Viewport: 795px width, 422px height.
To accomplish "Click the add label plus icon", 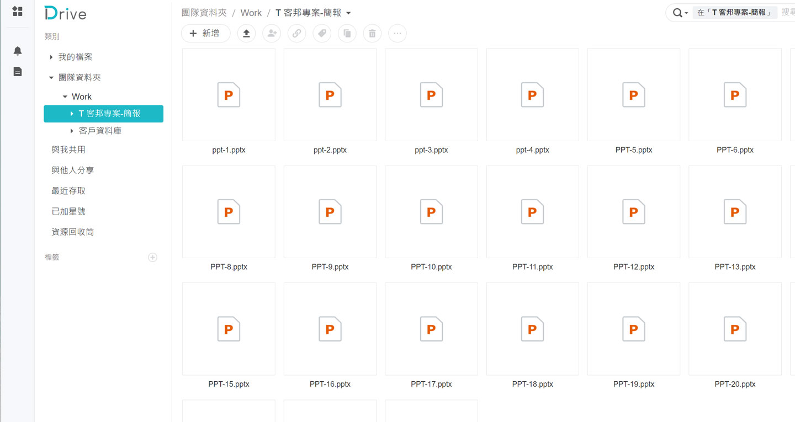I will pyautogui.click(x=153, y=258).
